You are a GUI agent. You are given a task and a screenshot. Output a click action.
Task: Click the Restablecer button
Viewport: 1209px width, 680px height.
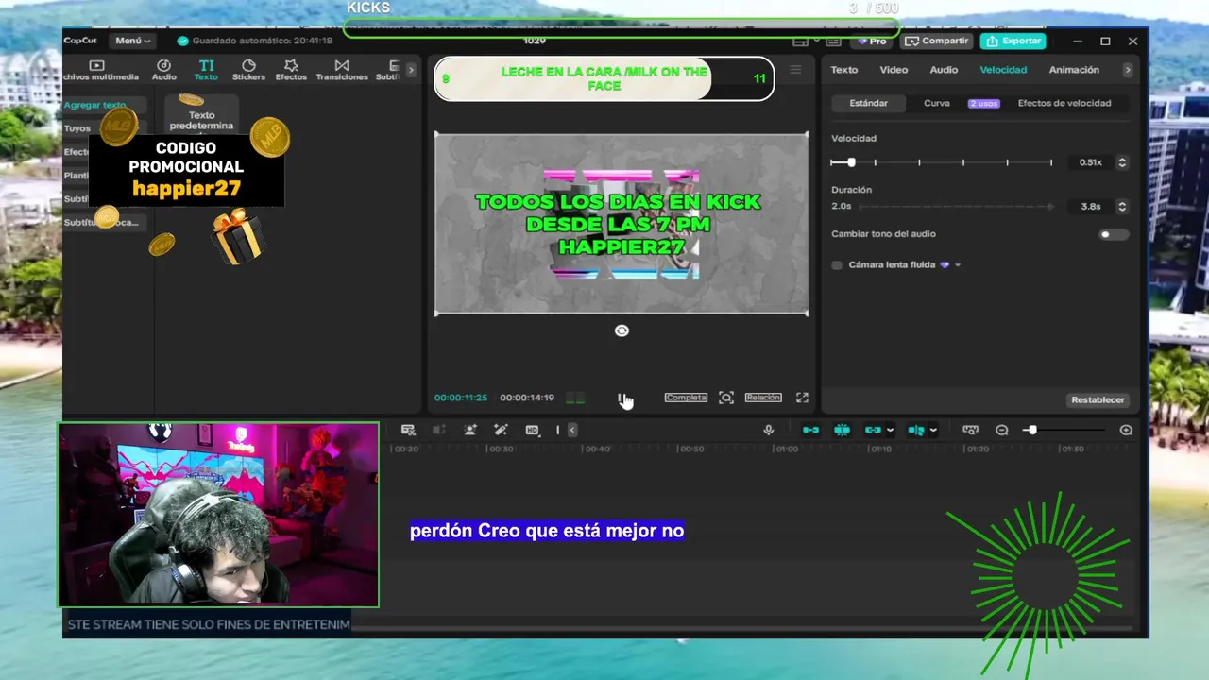(x=1098, y=400)
